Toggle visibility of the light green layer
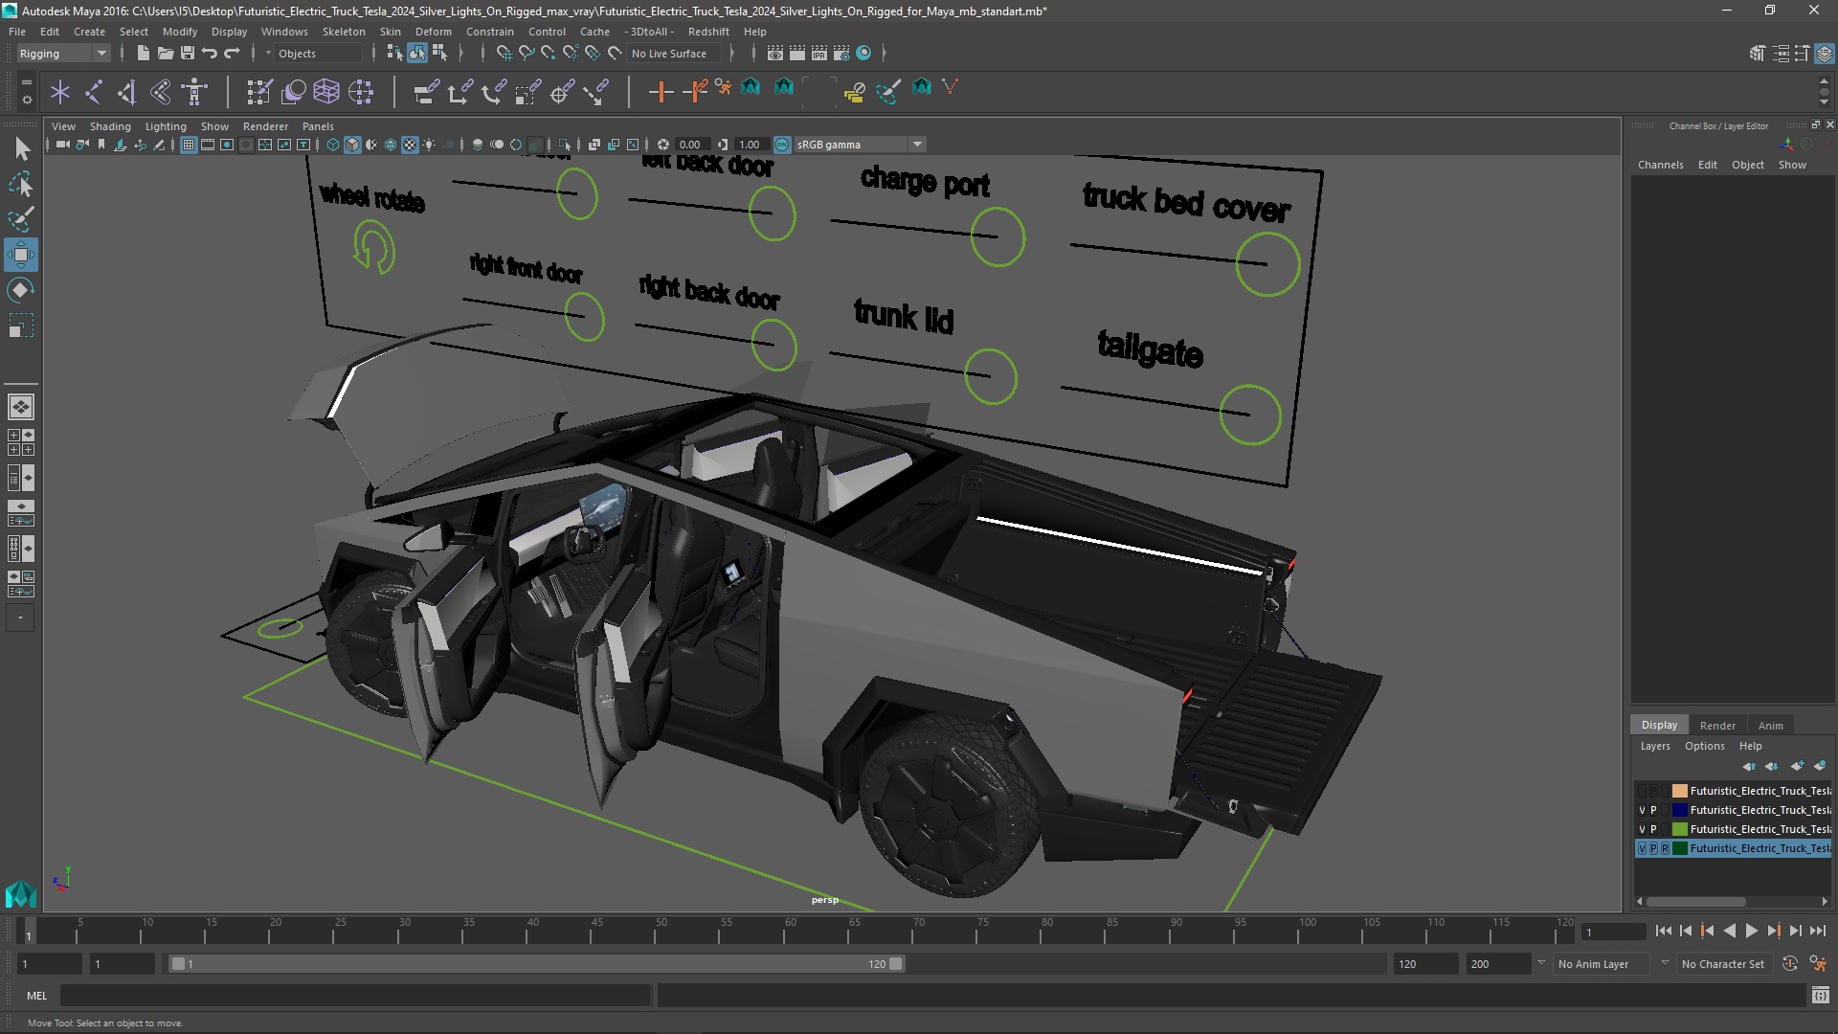The image size is (1838, 1034). tap(1643, 829)
